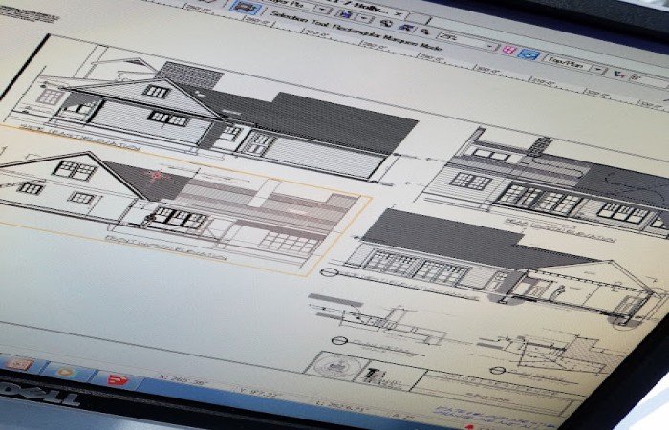Click the first red icon in the taskbar
Screen dimensions: 669x430
(x=19, y=364)
